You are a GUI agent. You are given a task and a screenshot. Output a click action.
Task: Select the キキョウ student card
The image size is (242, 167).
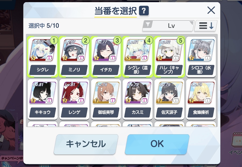(x=43, y=100)
